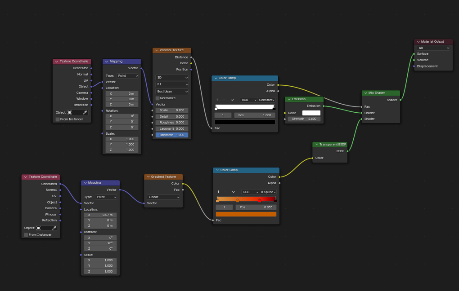Open the All target dropdown in Material Output
This screenshot has width=459, height=291.
(432, 48)
